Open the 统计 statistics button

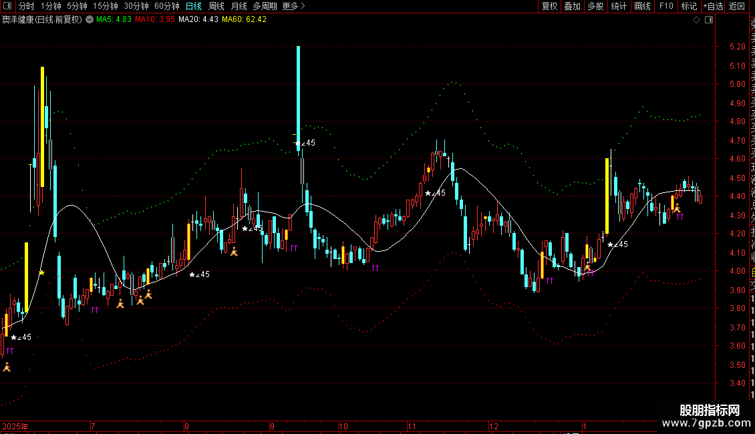(x=619, y=6)
